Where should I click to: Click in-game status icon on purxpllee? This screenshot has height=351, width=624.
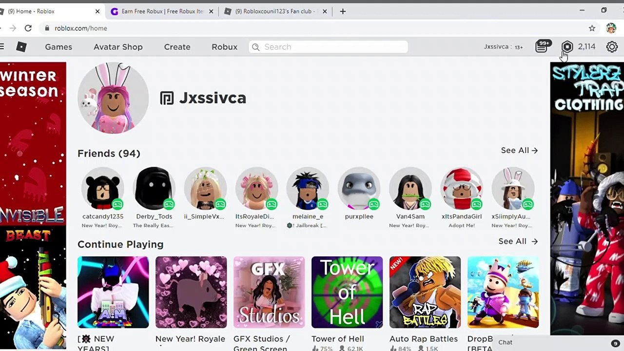pyautogui.click(x=373, y=204)
